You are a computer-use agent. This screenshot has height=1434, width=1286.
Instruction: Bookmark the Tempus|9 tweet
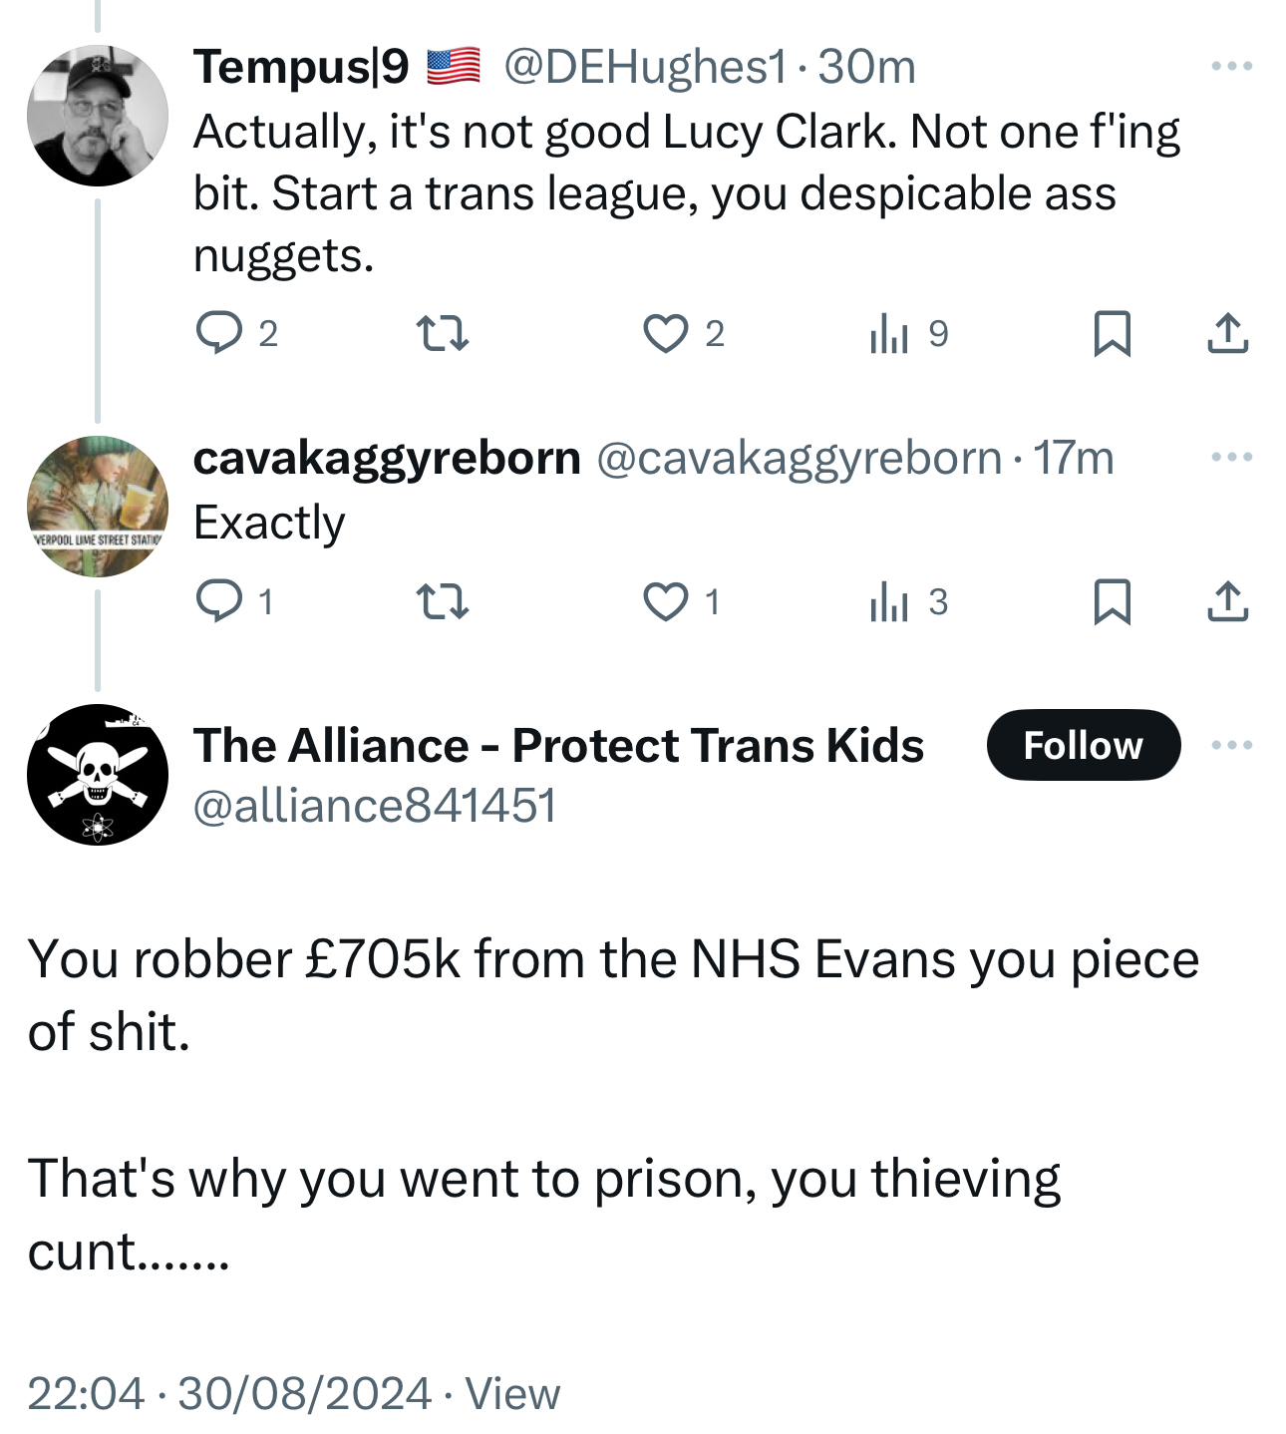click(x=1112, y=333)
